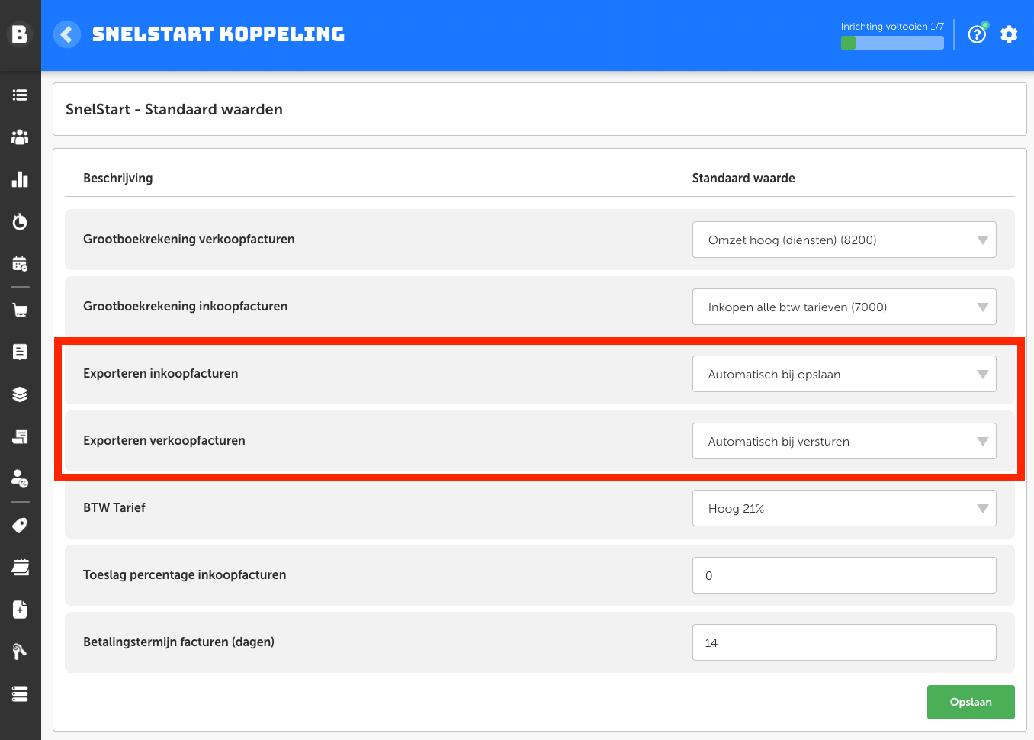Open the shopping cart icon in sidebar
This screenshot has height=740, width=1034.
point(20,310)
